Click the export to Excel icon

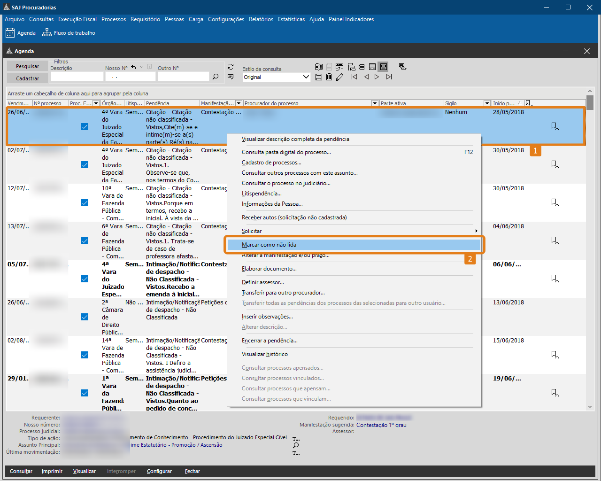[319, 67]
